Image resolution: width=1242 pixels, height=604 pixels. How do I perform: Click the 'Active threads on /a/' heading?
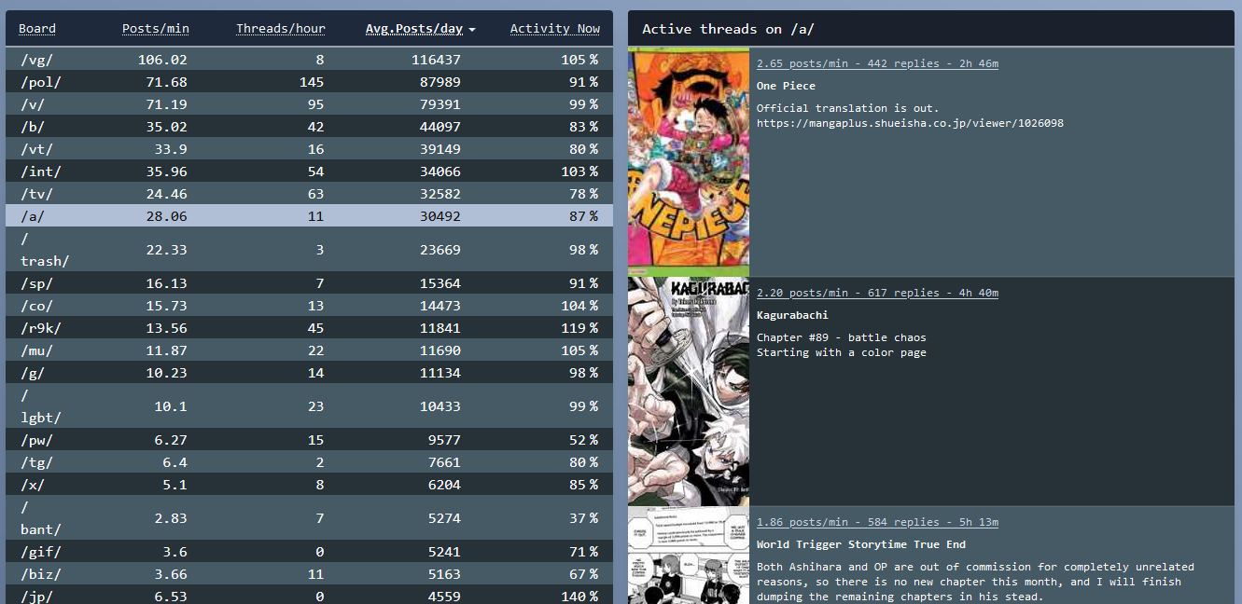point(728,29)
